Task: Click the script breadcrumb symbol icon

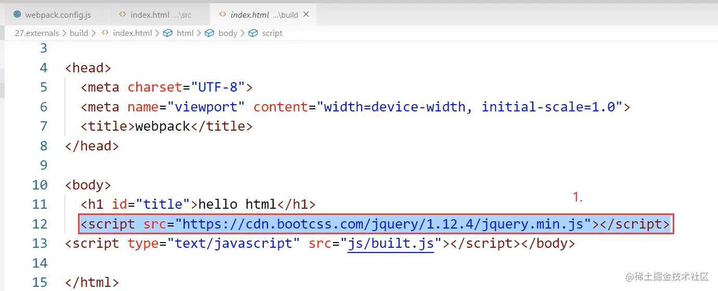Action: point(253,33)
